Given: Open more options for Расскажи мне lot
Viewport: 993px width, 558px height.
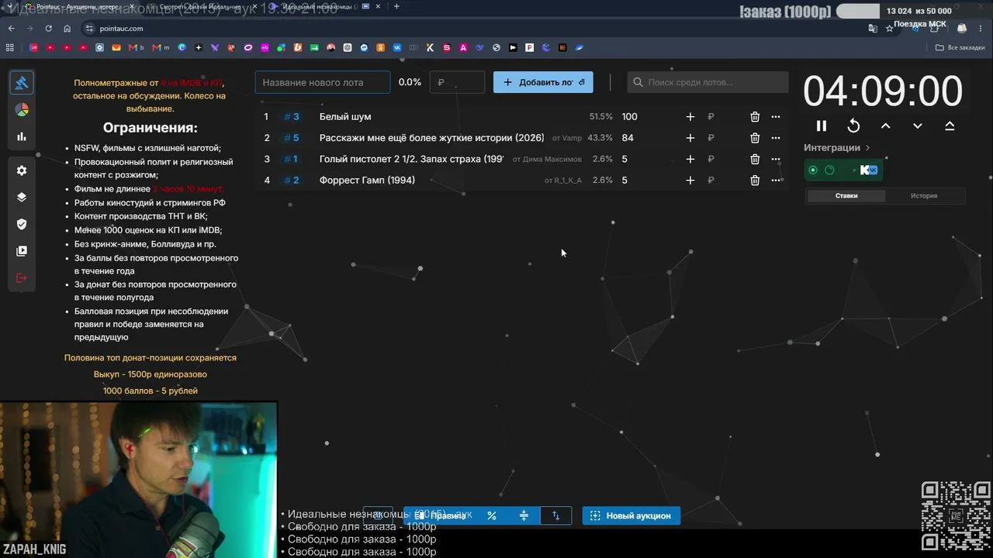Looking at the screenshot, I should coord(776,138).
